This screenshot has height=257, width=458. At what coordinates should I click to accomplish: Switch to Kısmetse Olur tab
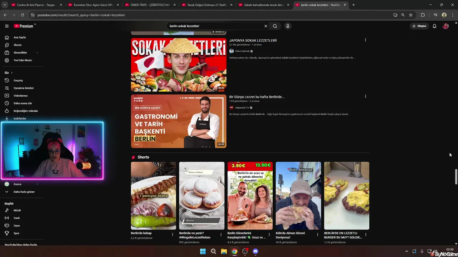(93, 5)
